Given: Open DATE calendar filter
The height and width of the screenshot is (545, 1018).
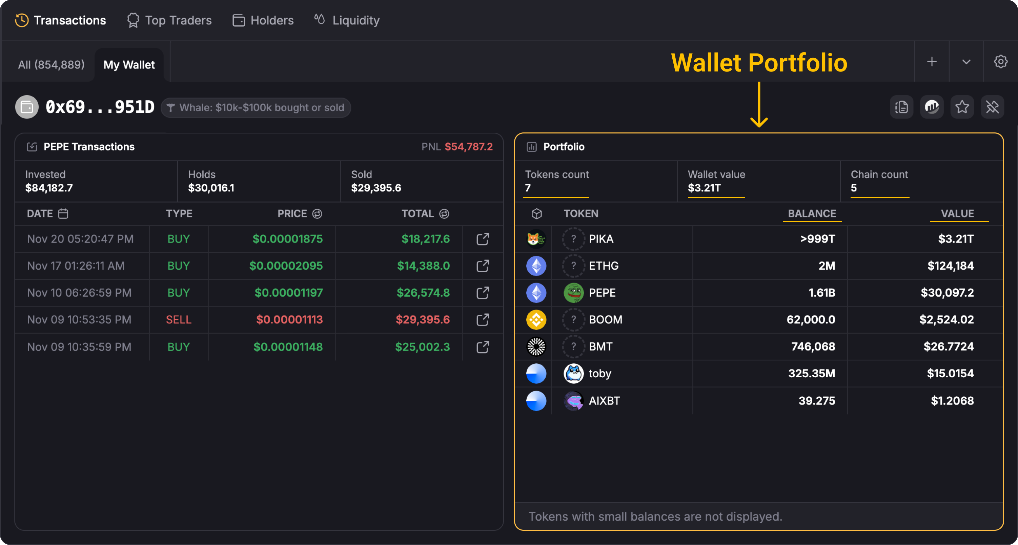Looking at the screenshot, I should [63, 214].
